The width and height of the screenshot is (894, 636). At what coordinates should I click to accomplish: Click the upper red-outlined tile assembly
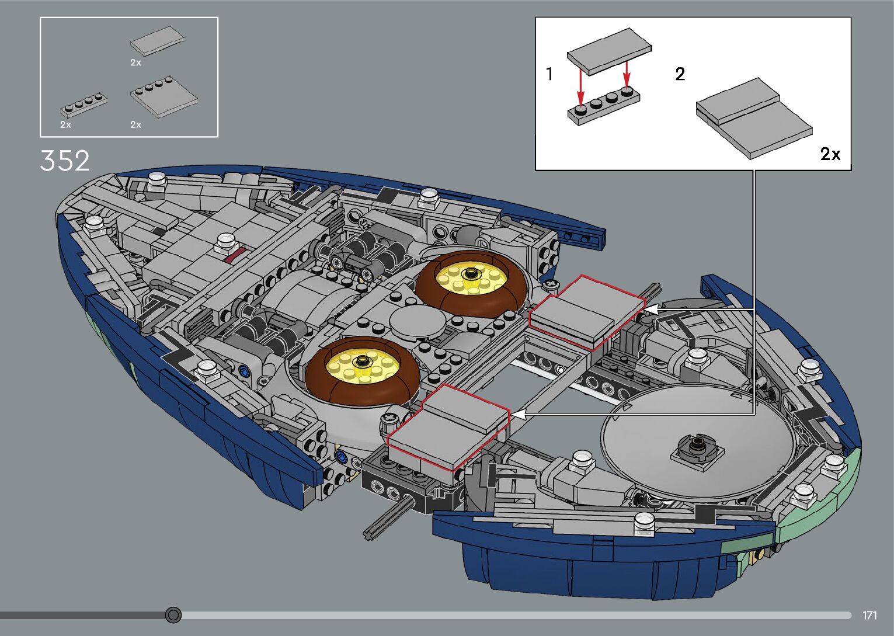[x=587, y=312]
